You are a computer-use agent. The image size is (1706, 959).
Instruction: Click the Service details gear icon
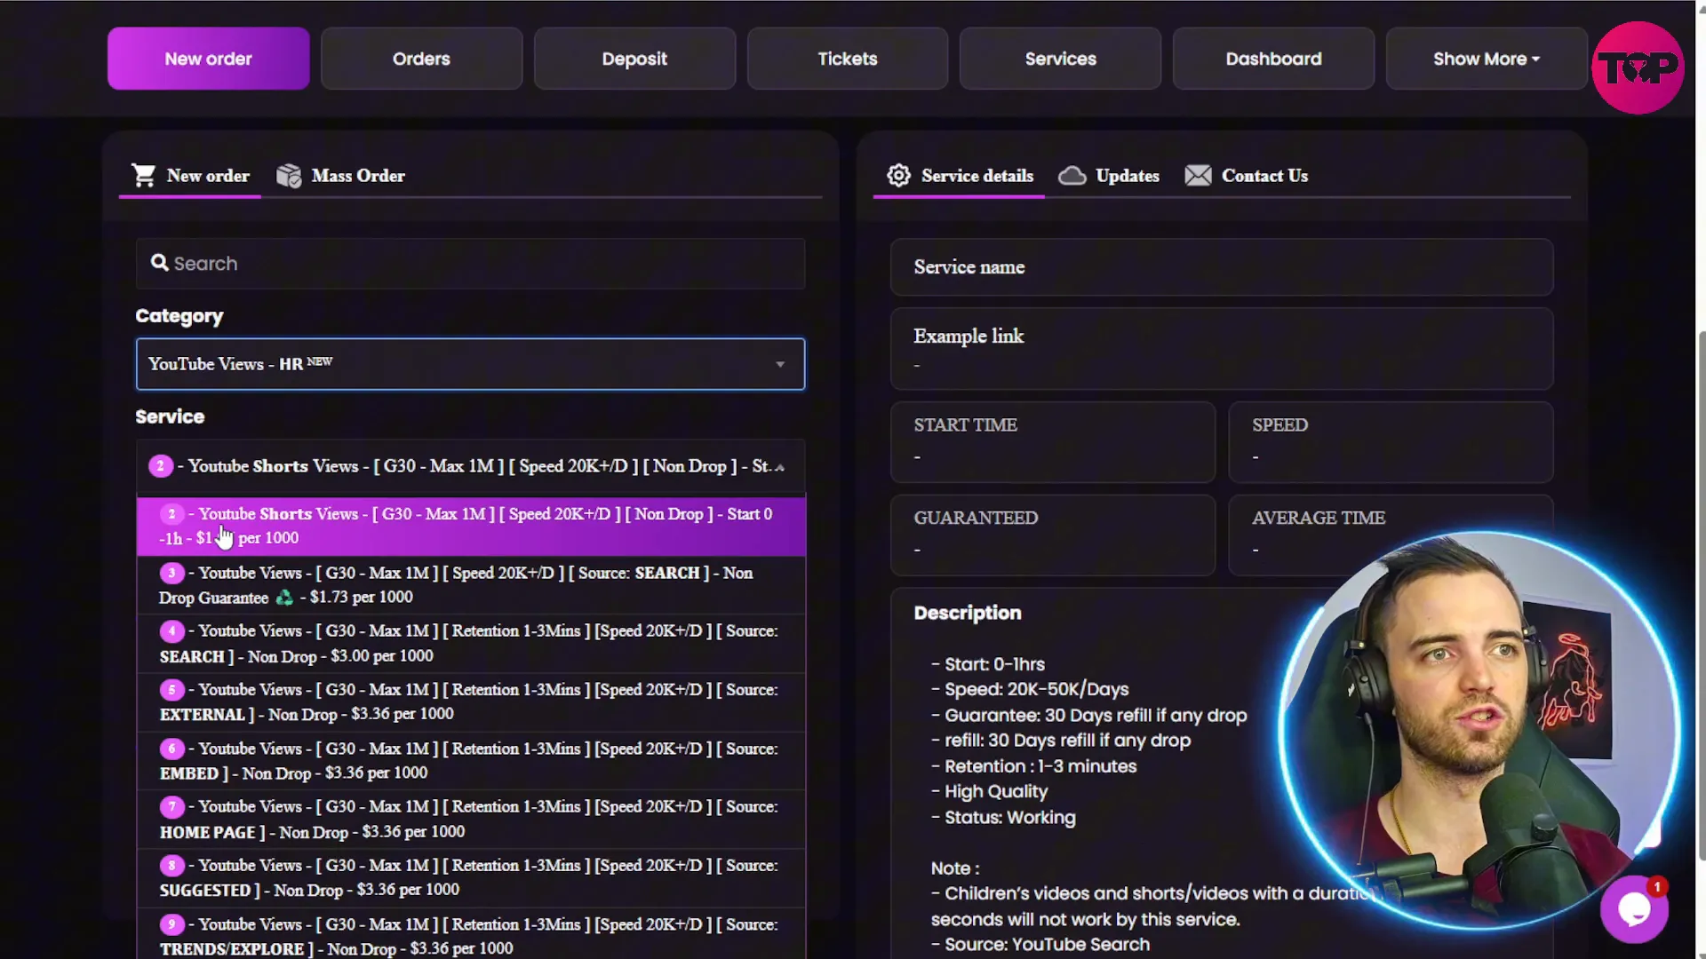898,175
